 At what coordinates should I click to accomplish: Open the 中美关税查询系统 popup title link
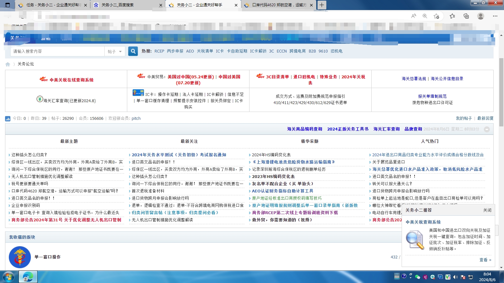(x=423, y=222)
